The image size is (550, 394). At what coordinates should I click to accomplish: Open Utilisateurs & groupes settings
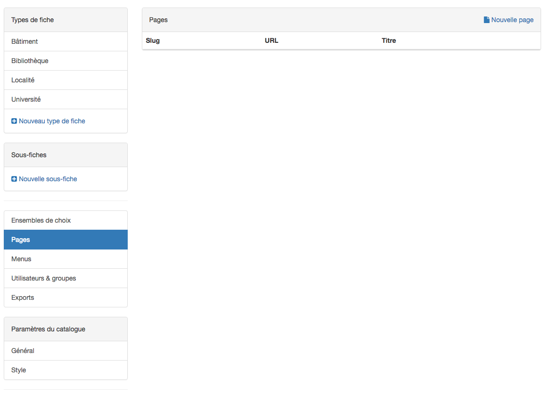[x=43, y=278]
